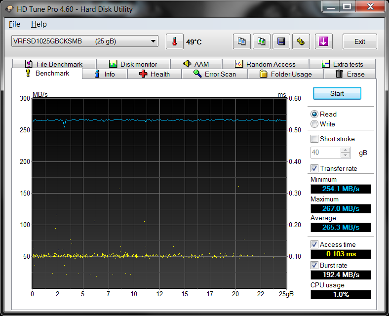Disable the Access time checkbox
This screenshot has width=389, height=316.
[314, 244]
